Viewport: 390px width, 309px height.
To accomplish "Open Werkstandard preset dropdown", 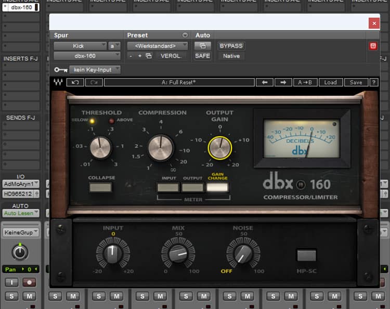I will click(x=157, y=46).
